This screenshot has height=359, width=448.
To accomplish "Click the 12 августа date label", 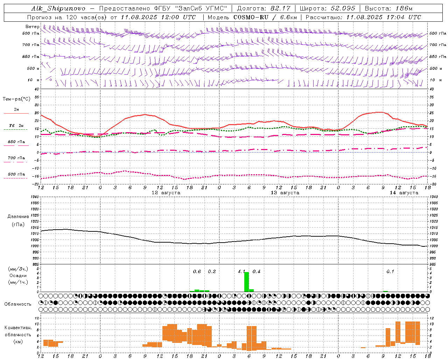I will point(166,193).
